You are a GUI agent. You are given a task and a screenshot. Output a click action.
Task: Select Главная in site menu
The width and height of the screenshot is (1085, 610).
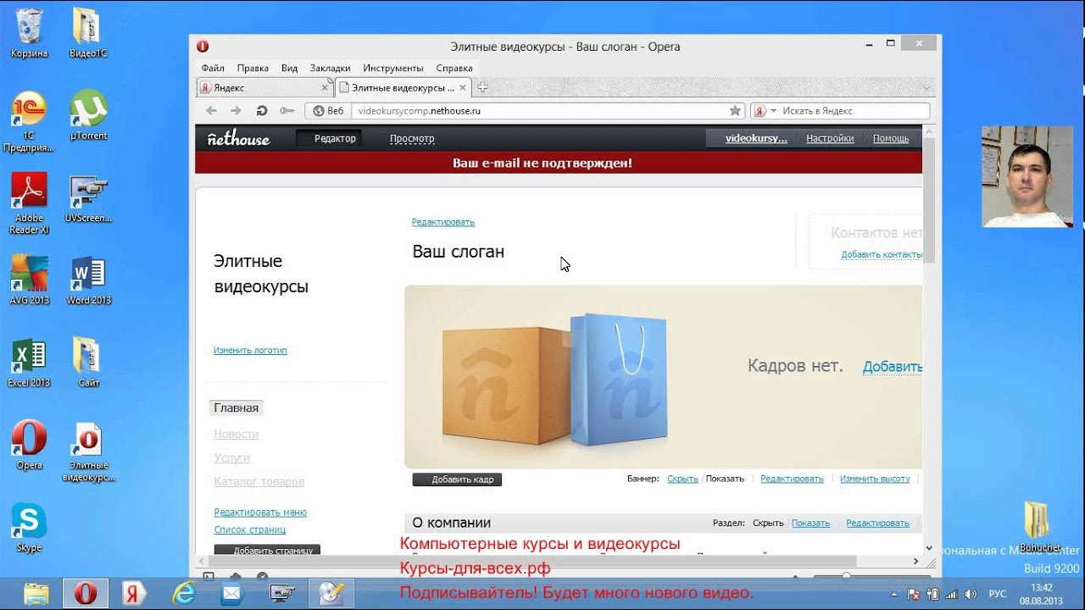coord(236,408)
